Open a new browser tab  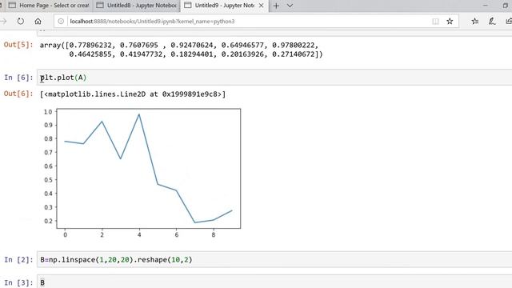[x=276, y=6]
